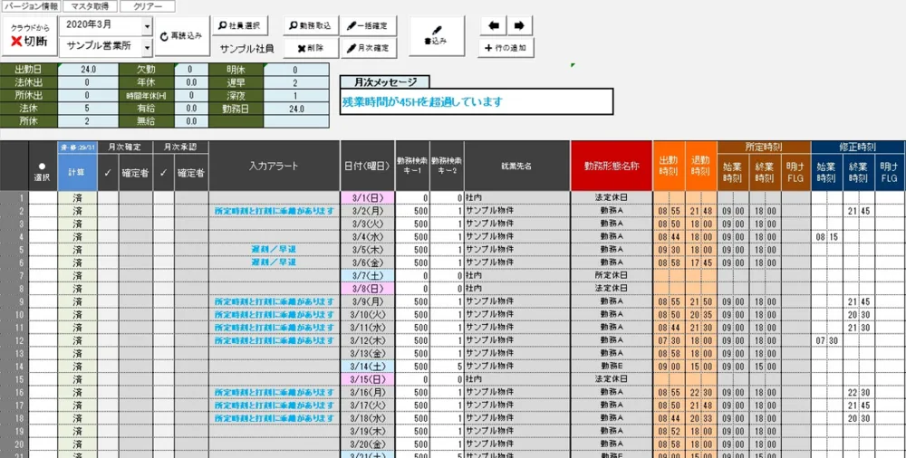
Task: Select row number 9 header
Action: pos(14,301)
